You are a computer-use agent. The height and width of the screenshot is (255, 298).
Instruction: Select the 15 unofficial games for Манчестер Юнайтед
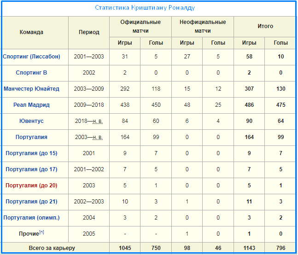187,89
